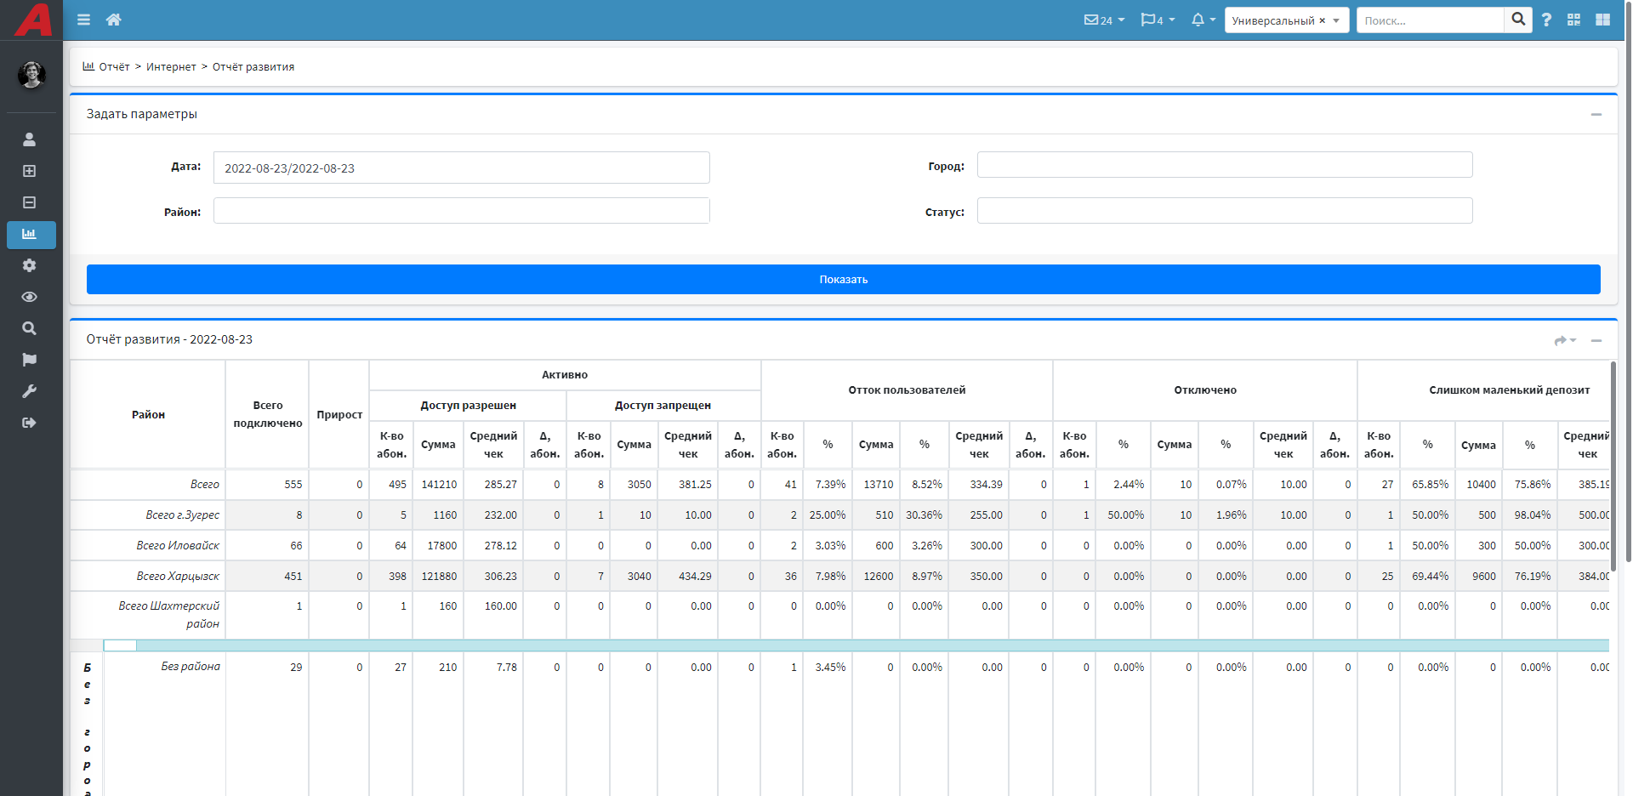Click the Дата date range field

tap(461, 168)
